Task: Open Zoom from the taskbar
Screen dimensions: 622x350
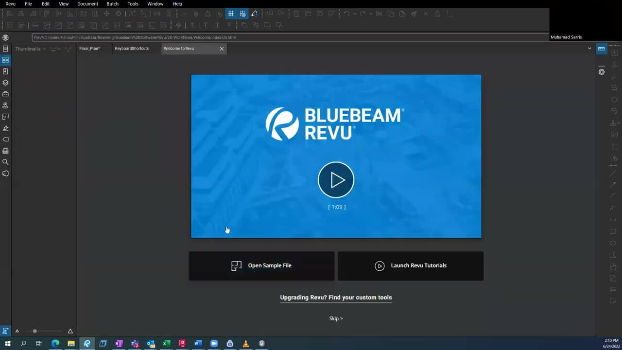Action: [214, 343]
